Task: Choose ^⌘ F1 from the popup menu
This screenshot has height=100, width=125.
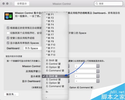Action: (x=55, y=14)
